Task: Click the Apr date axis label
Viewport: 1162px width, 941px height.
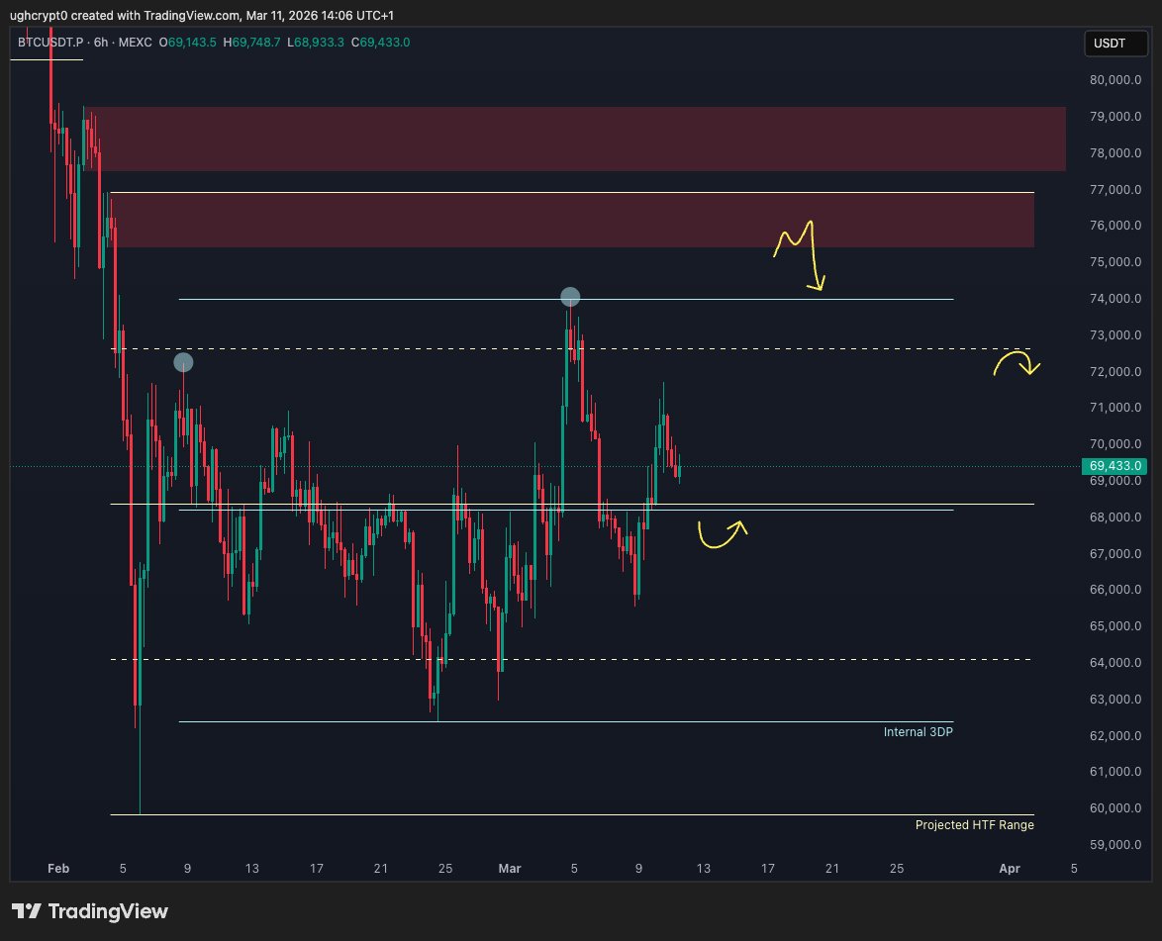Action: (1010, 869)
